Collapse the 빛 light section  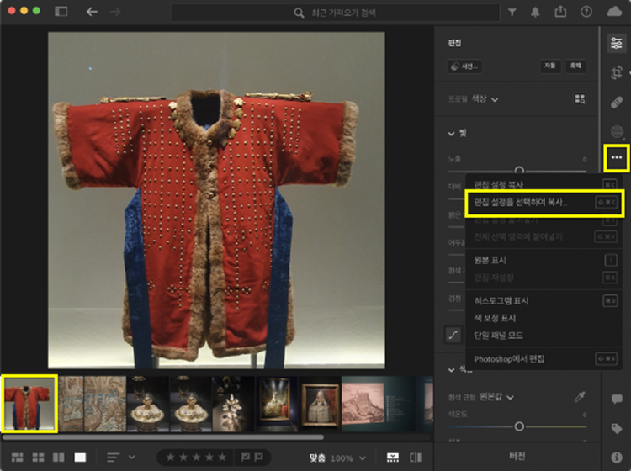coord(451,133)
